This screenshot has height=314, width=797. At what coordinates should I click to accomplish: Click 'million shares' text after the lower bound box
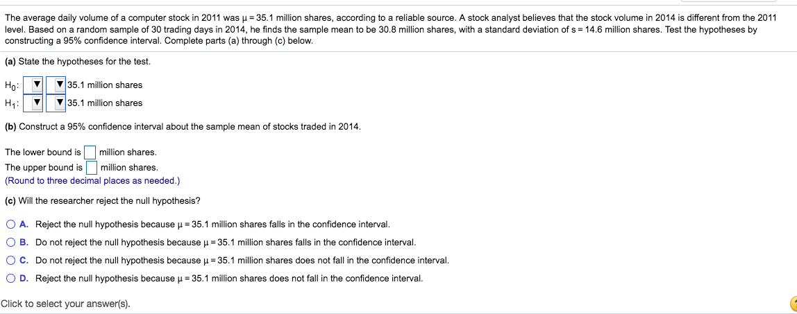tap(128, 152)
